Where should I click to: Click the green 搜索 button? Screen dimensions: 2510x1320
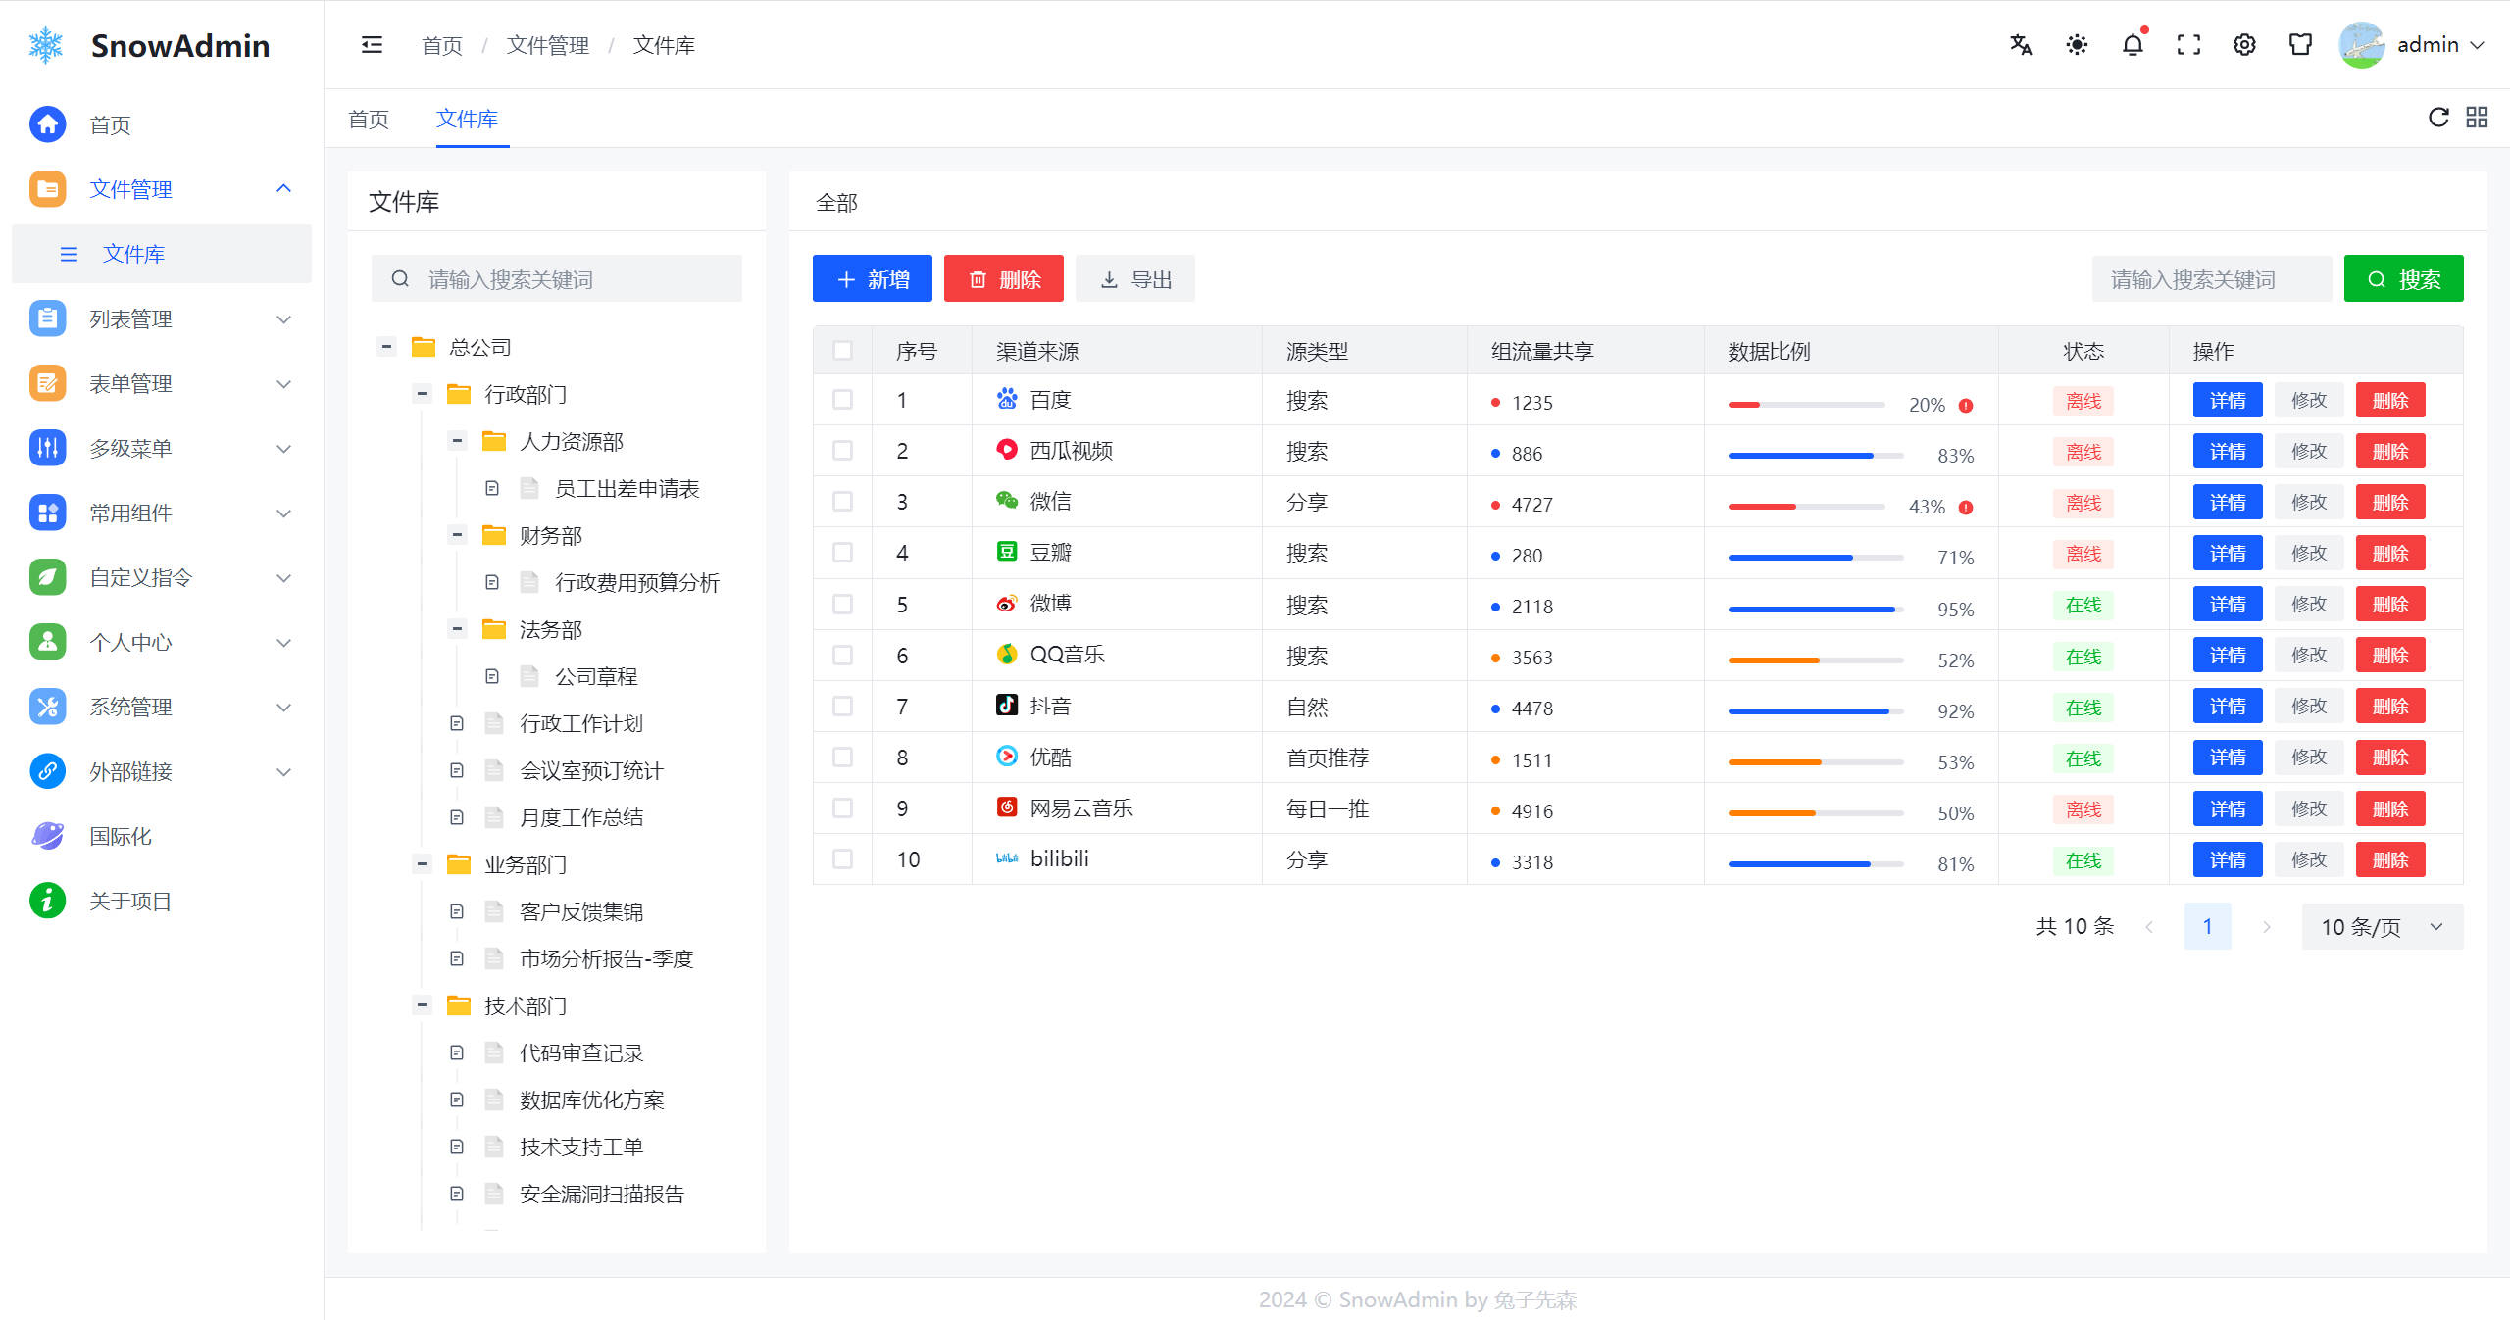[x=2404, y=279]
